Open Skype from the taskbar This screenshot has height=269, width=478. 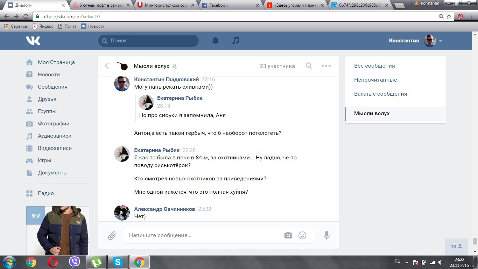[x=118, y=262]
